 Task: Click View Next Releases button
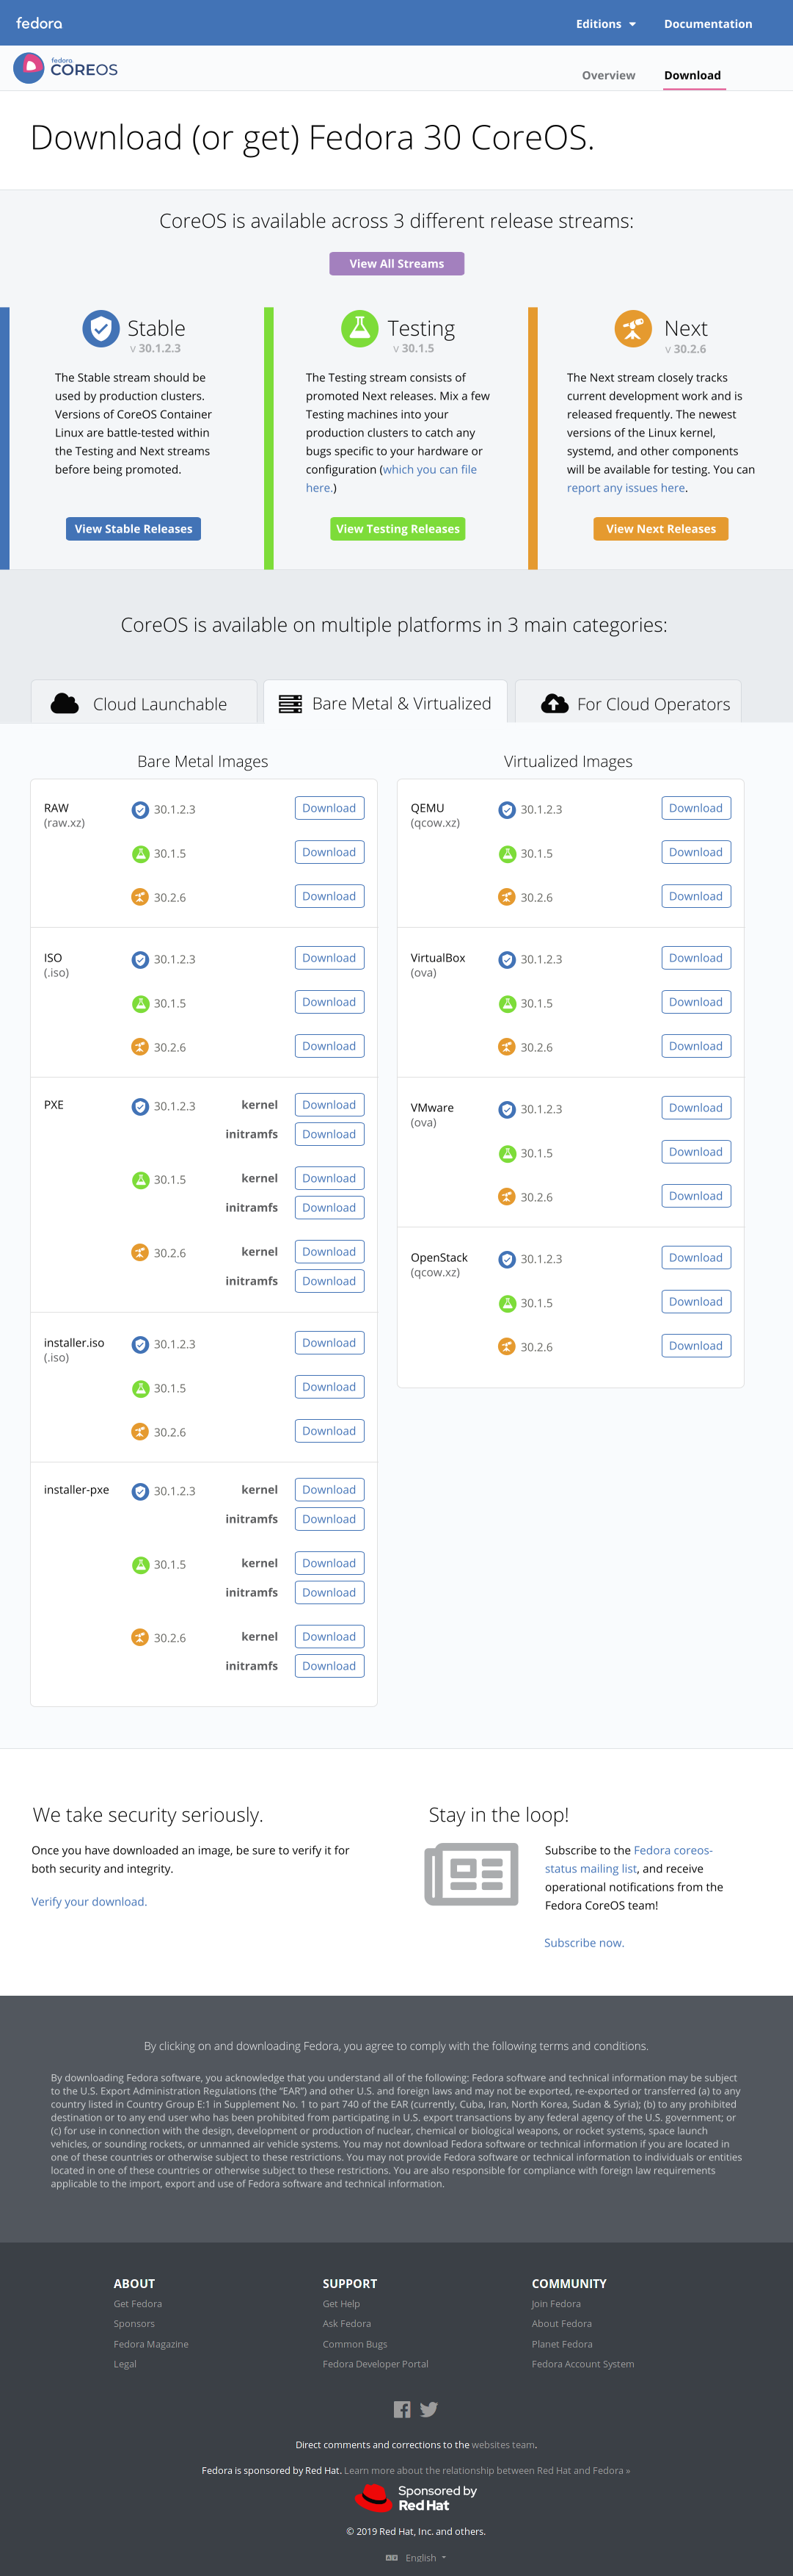click(x=660, y=529)
